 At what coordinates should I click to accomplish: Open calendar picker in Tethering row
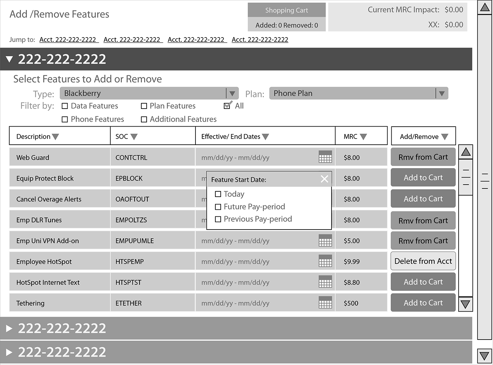tap(325, 302)
